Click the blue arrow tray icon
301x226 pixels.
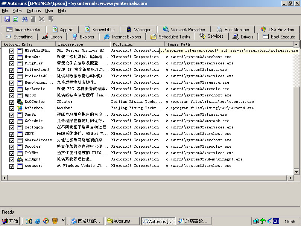[x=269, y=221]
